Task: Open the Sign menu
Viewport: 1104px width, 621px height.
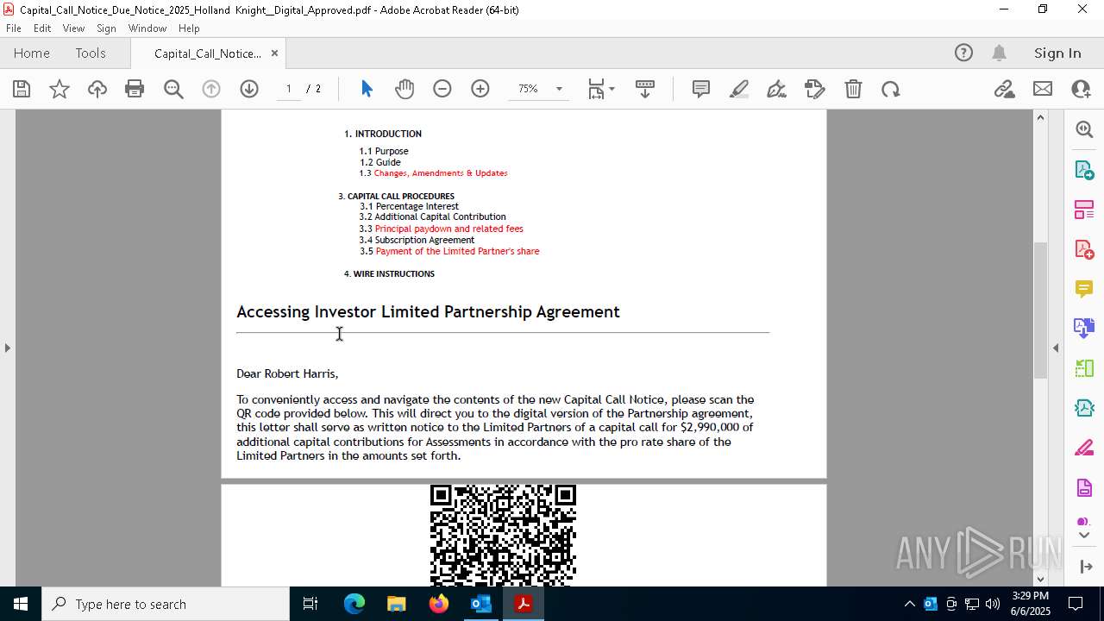Action: 106,28
